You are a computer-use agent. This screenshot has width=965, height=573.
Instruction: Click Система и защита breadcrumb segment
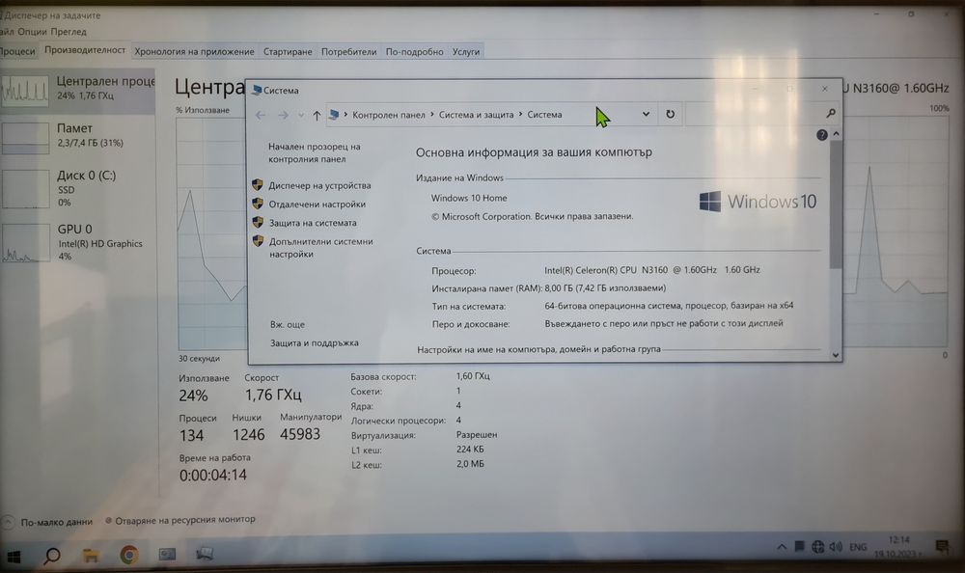[x=476, y=115]
